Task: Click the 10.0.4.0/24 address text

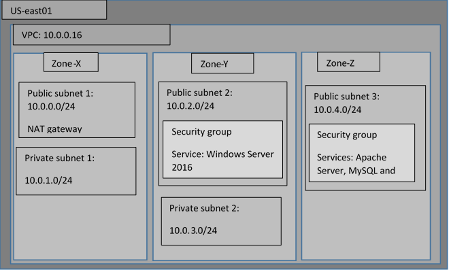Action: [338, 109]
